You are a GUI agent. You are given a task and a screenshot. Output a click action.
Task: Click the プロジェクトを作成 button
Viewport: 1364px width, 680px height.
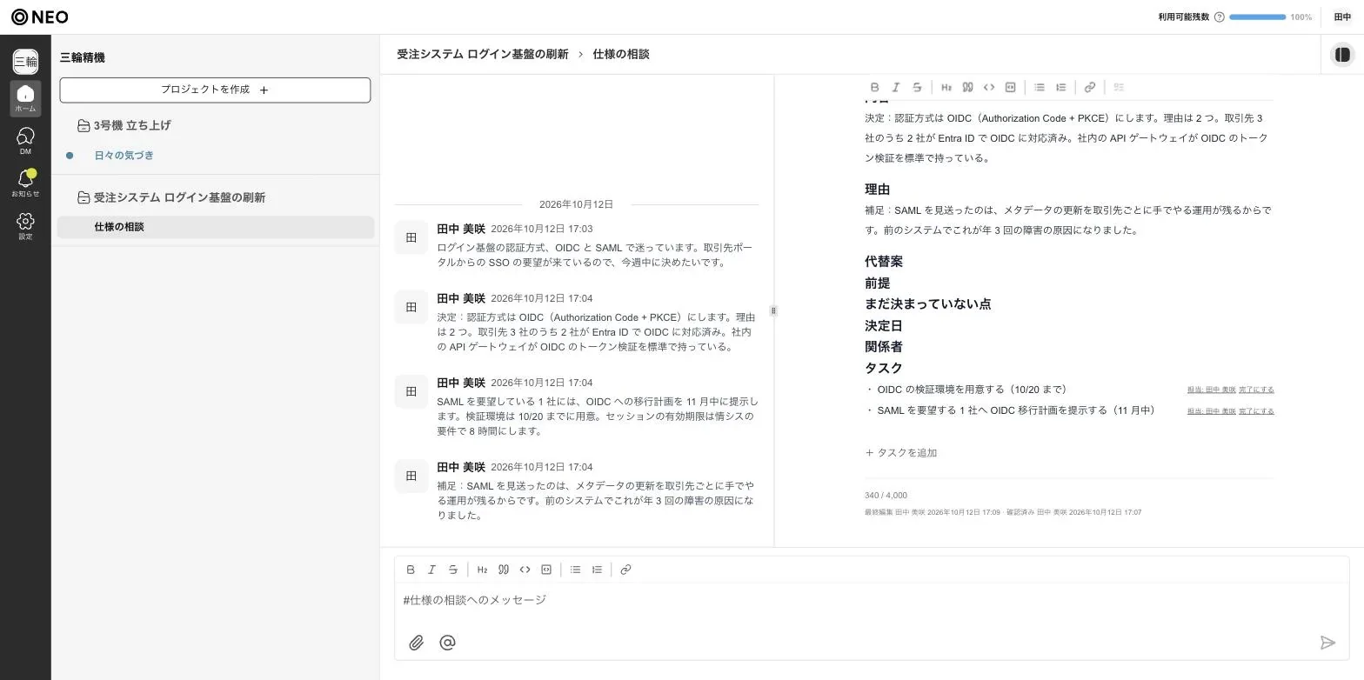click(215, 90)
